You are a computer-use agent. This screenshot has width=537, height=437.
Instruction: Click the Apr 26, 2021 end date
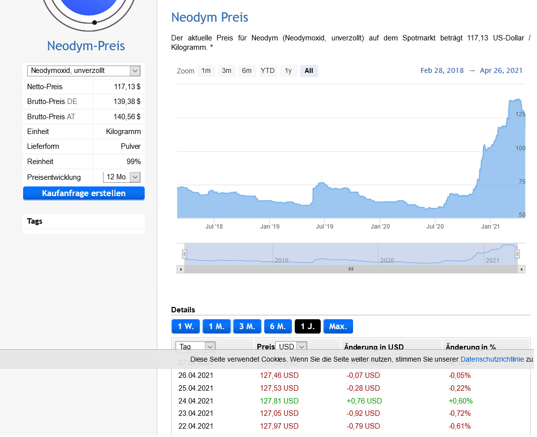(501, 70)
